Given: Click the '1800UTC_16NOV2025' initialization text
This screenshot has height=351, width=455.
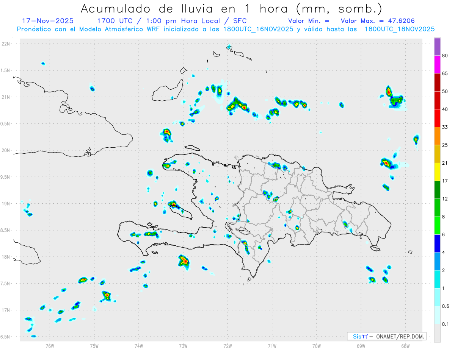Looking at the screenshot, I should pyautogui.click(x=258, y=29).
